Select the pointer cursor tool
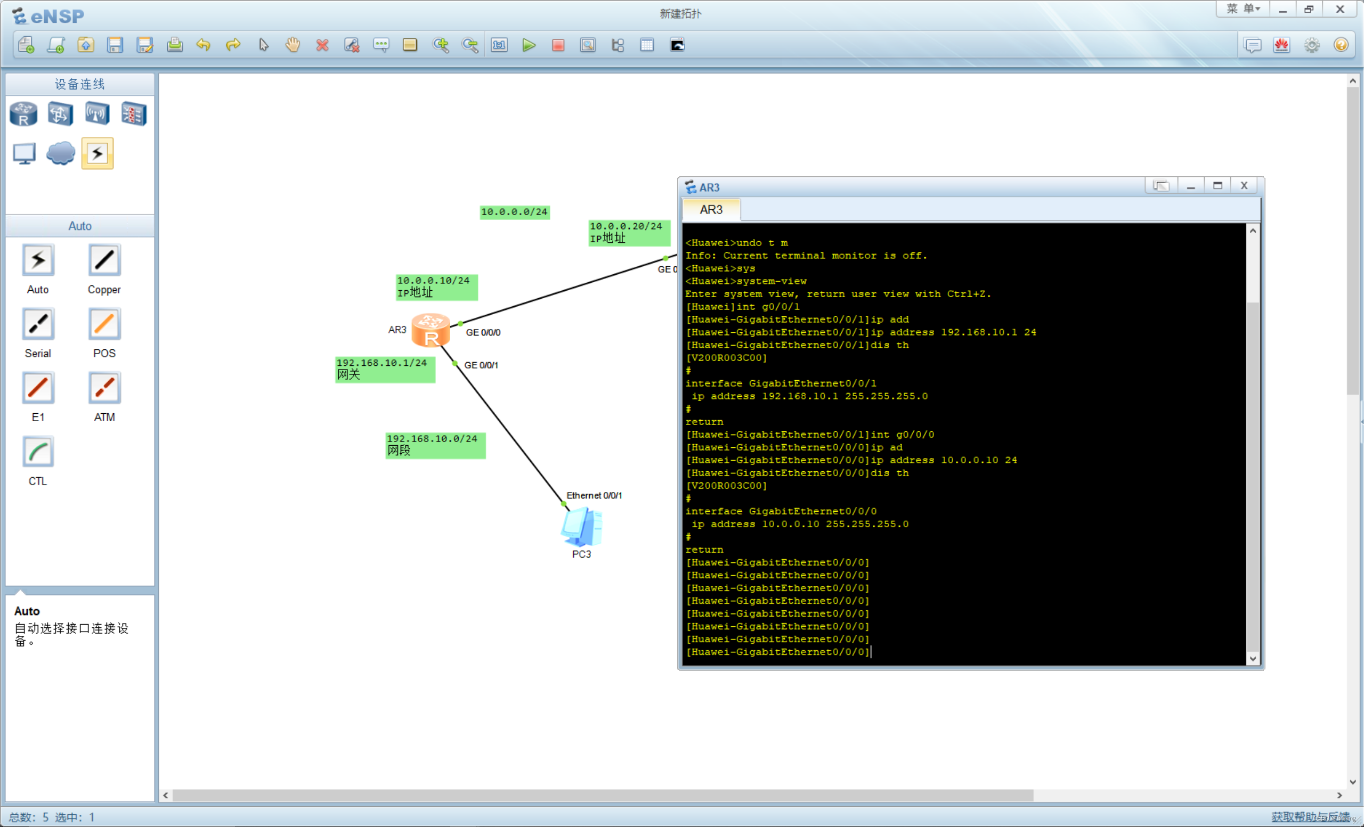This screenshot has width=1364, height=827. tap(263, 45)
